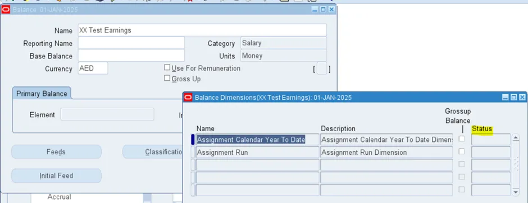Click the scroll down arrow in Balance Dimensions

[516, 192]
